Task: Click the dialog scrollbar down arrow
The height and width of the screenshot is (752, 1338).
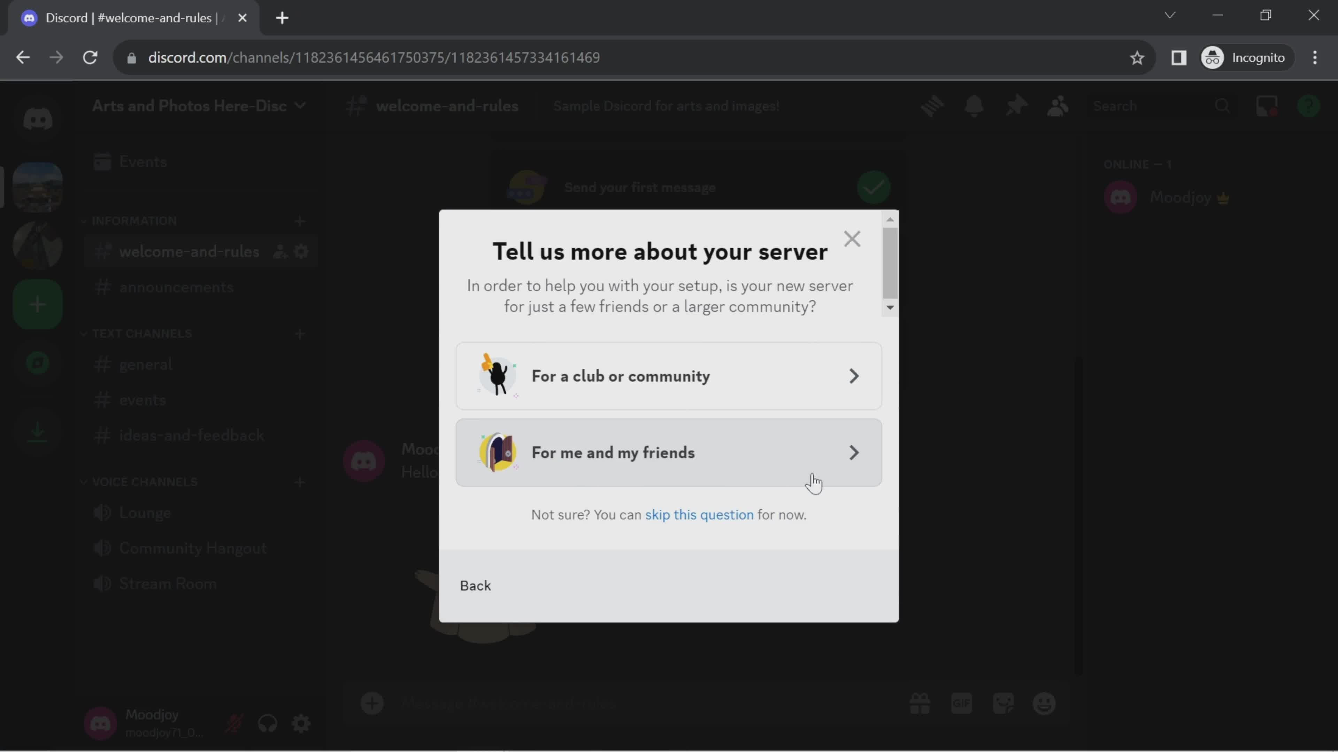Action: tap(890, 308)
